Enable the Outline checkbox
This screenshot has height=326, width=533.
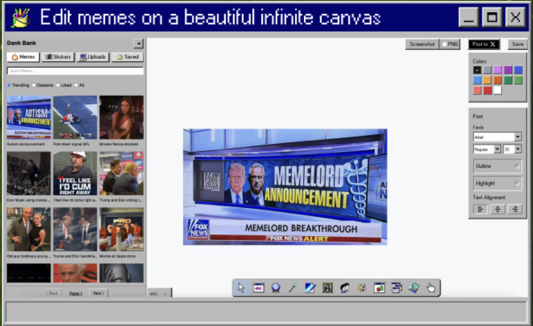[x=517, y=166]
